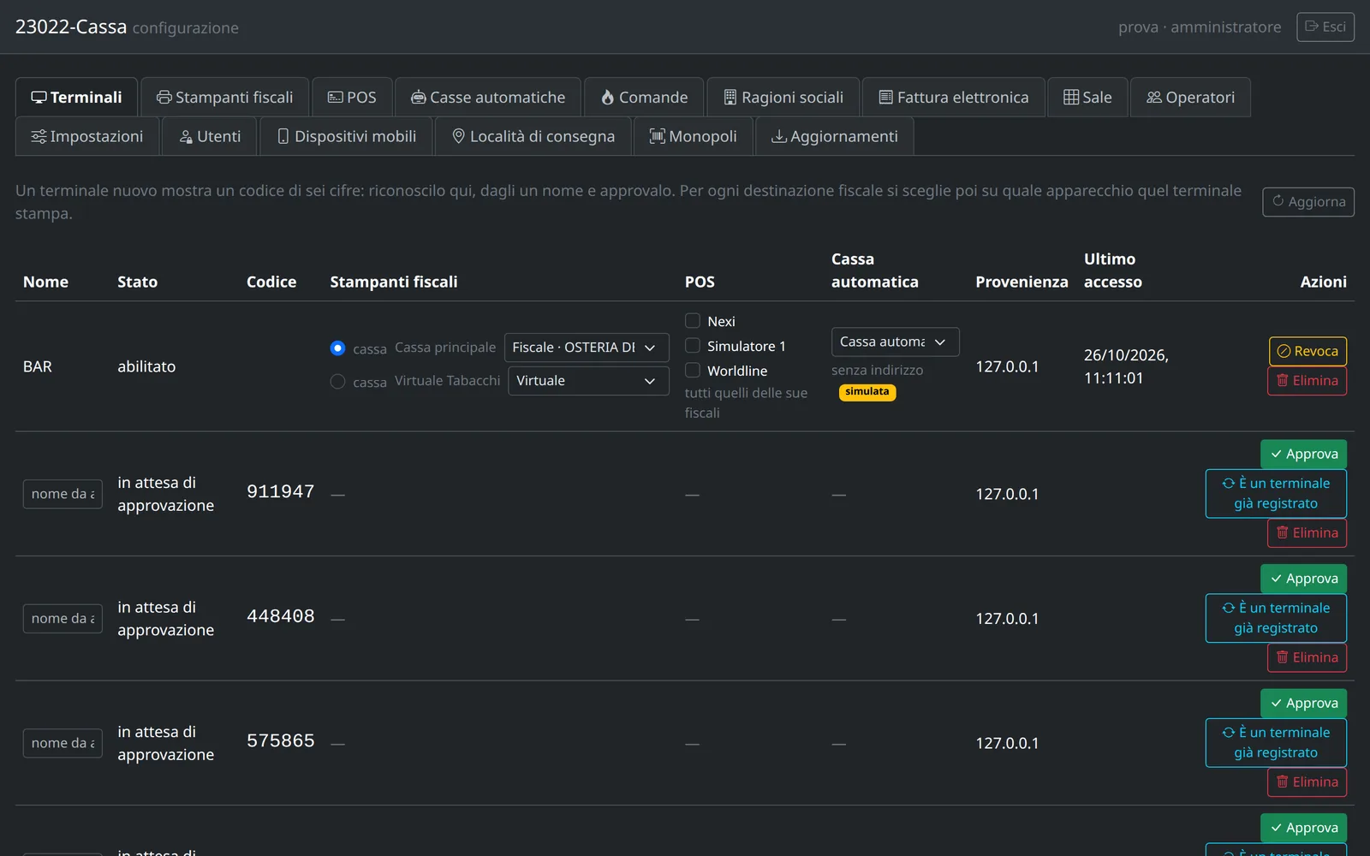Click the Esci logout button
Viewport: 1370px width, 856px height.
(1325, 27)
